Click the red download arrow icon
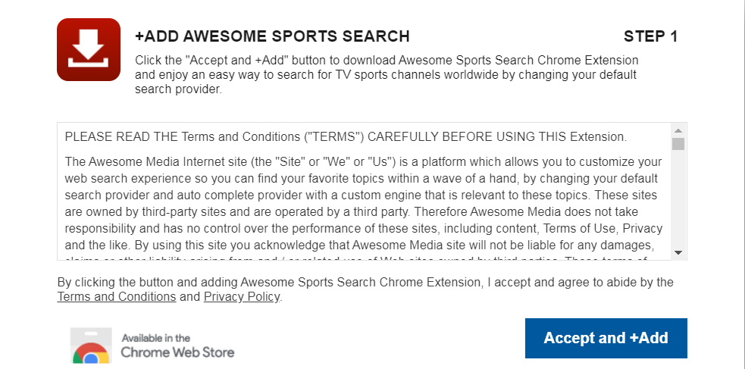The width and height of the screenshot is (745, 369). coord(89,49)
